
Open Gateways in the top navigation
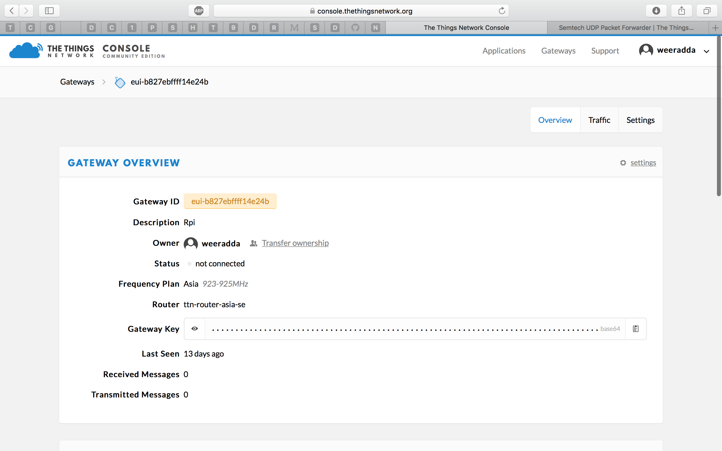pyautogui.click(x=558, y=51)
